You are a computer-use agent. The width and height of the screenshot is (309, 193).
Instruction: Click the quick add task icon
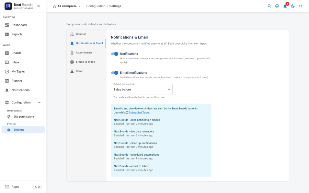277,6
